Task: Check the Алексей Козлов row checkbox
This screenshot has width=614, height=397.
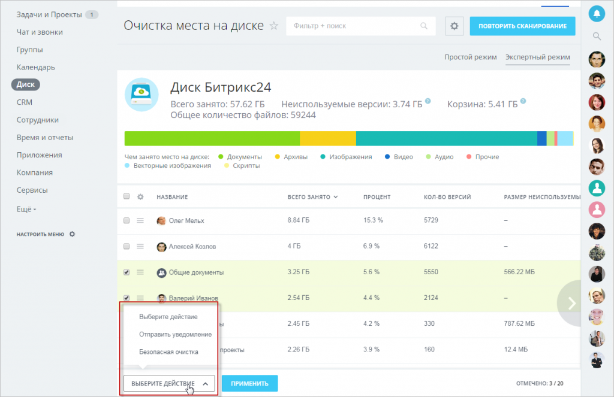Action: tap(127, 247)
